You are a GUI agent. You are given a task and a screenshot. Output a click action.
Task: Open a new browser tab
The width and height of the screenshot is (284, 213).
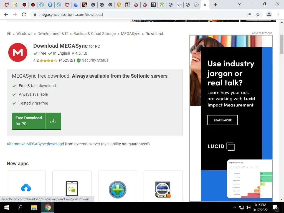[x=215, y=5]
